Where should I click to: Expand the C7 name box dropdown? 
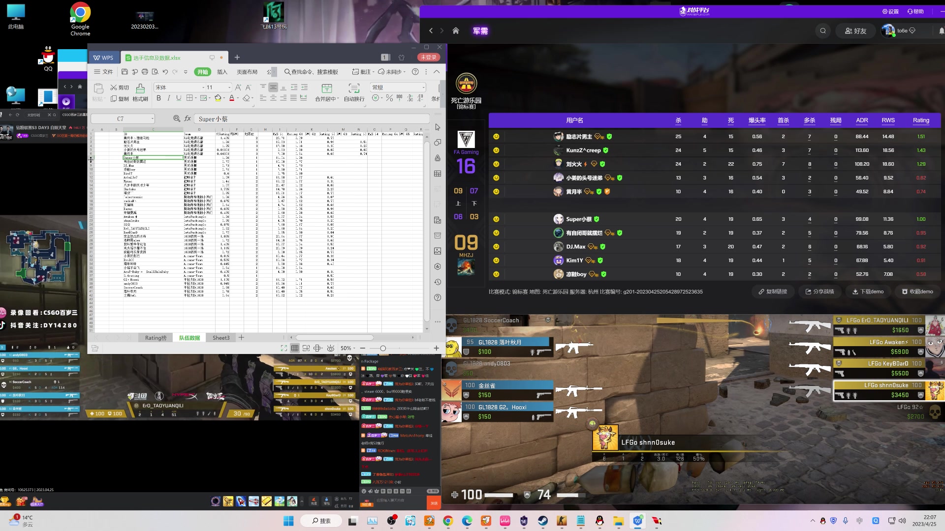[x=152, y=118]
